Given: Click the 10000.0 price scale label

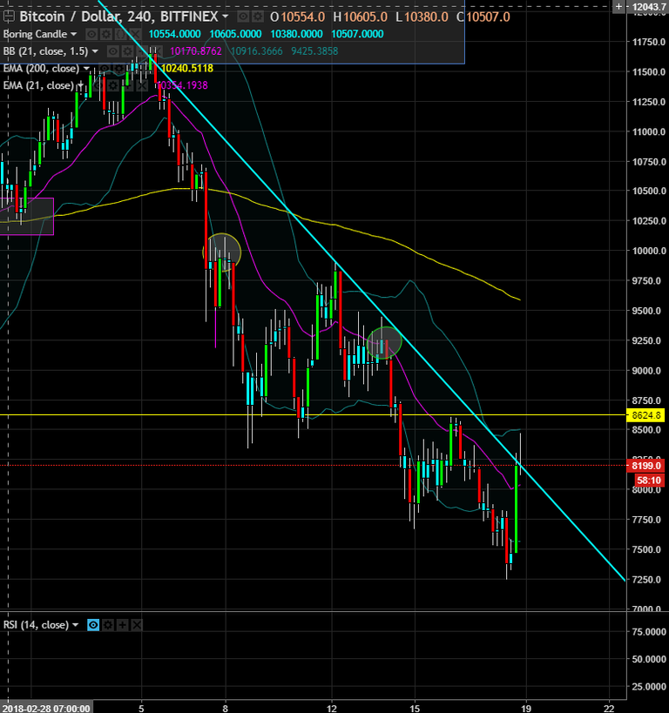Looking at the screenshot, I should (x=650, y=251).
